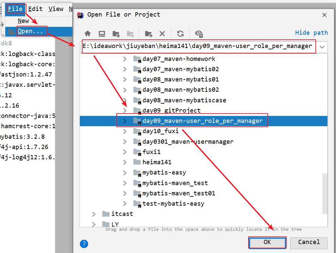Click the Refresh toolbar icon
The image size is (336, 253).
point(180,33)
